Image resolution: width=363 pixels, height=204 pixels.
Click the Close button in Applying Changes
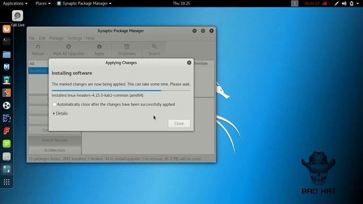tap(179, 124)
